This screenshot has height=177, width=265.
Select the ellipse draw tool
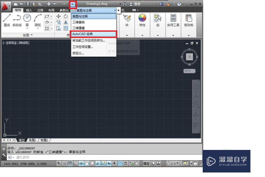click(47, 22)
